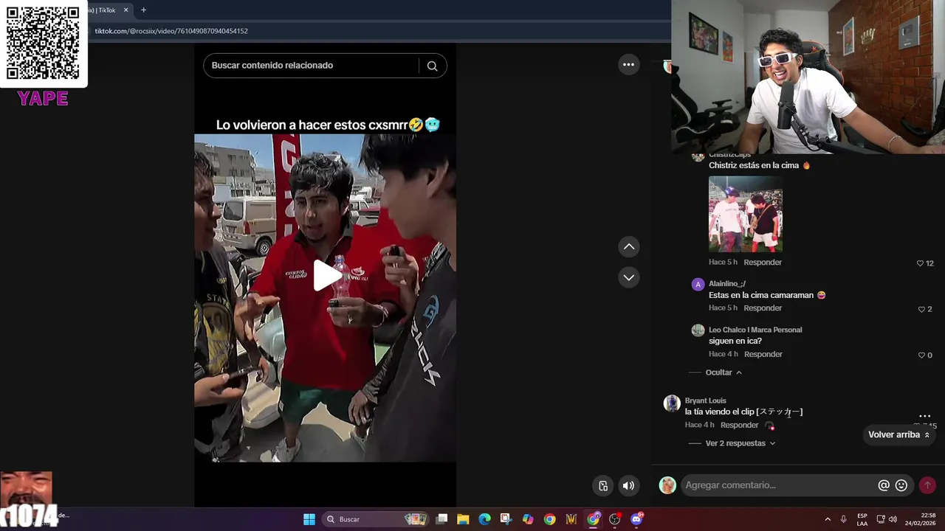Open Snipping Tool from the taskbar

[506, 519]
